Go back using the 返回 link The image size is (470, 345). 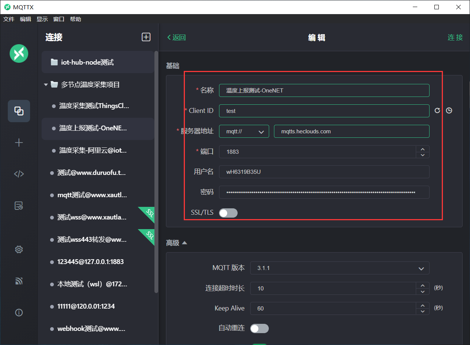(176, 38)
